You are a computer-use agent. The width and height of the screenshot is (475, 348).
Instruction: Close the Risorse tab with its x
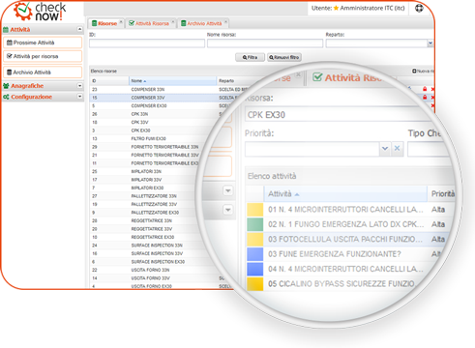(x=121, y=22)
